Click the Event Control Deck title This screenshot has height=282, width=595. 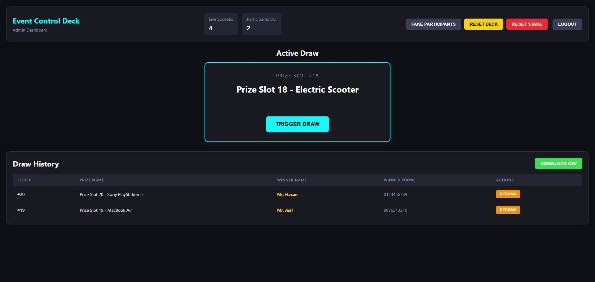(x=46, y=21)
